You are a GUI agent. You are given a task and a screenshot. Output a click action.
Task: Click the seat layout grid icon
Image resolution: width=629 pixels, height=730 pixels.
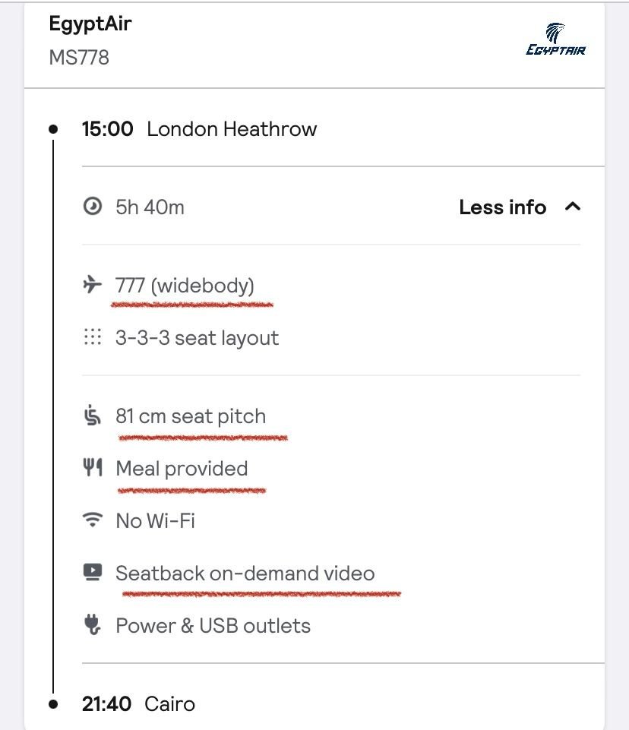pos(93,338)
